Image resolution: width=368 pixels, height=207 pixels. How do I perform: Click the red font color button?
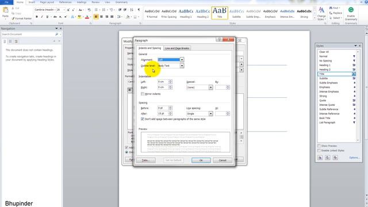(87, 17)
